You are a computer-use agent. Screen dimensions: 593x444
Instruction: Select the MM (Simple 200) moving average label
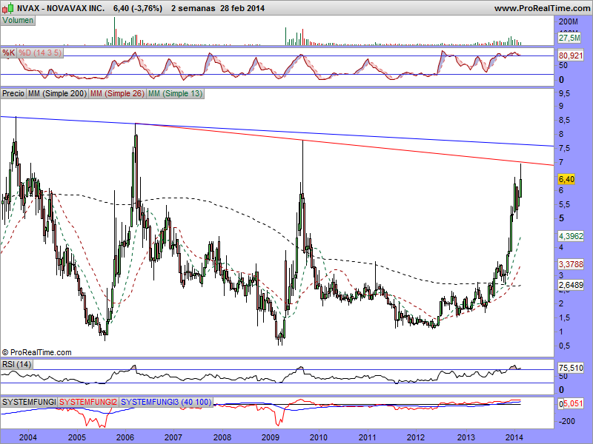pyautogui.click(x=57, y=93)
